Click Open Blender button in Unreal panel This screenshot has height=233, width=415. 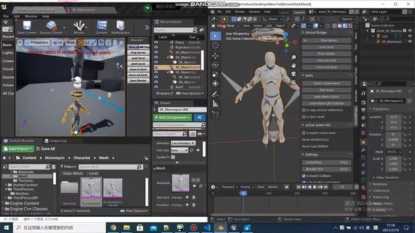[138, 80]
